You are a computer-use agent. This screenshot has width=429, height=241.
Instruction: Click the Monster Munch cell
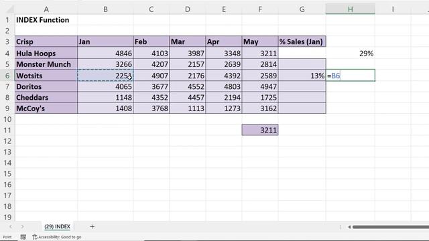pos(46,64)
